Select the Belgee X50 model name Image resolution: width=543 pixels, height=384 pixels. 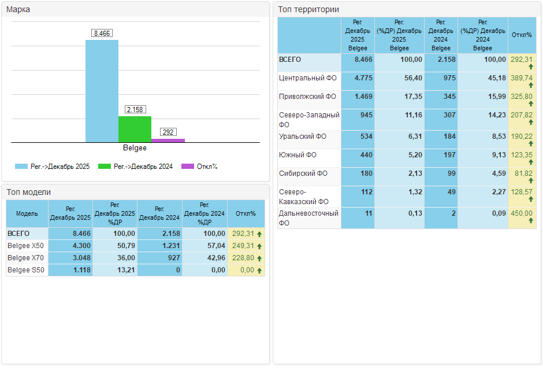[x=25, y=246]
